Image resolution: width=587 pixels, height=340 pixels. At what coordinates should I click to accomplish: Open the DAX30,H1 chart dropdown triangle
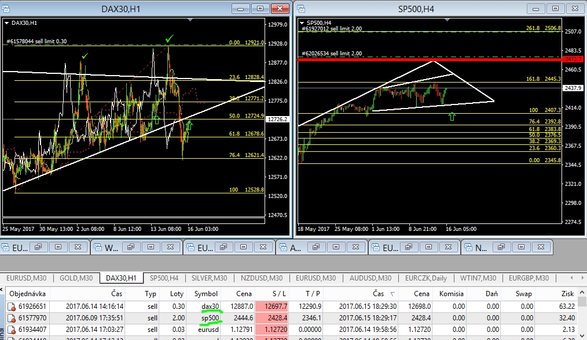point(7,23)
